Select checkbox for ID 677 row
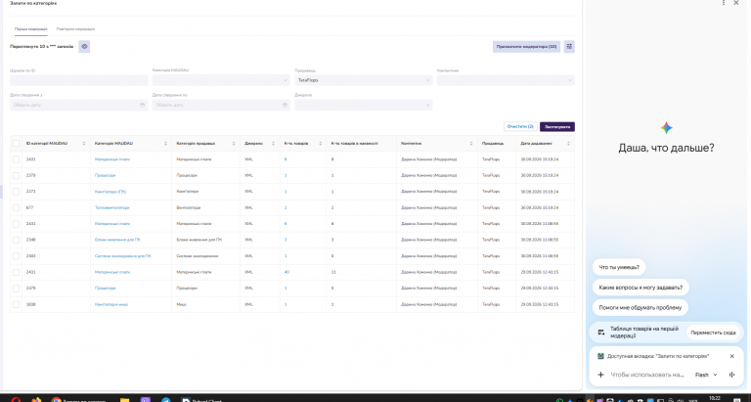 coord(16,207)
